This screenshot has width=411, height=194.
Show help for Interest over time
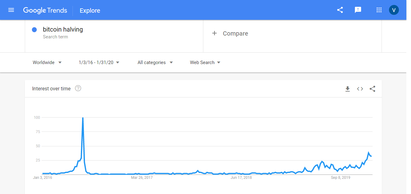[x=78, y=88]
